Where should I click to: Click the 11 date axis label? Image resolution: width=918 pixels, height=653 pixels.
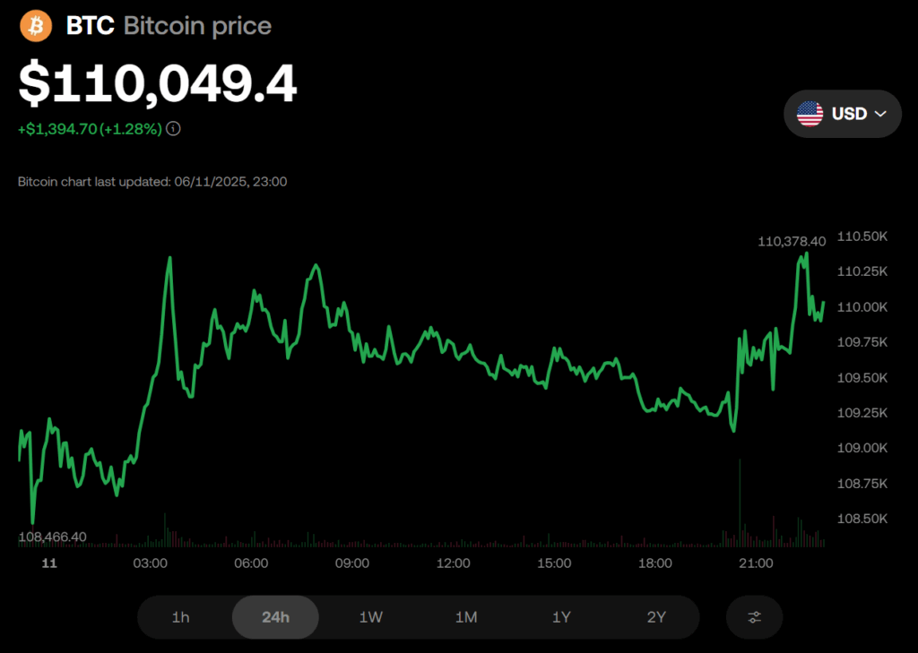pos(50,563)
